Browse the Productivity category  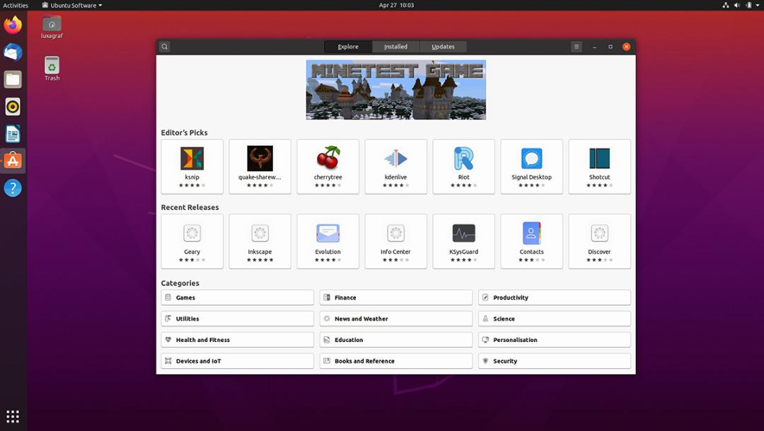[555, 297]
